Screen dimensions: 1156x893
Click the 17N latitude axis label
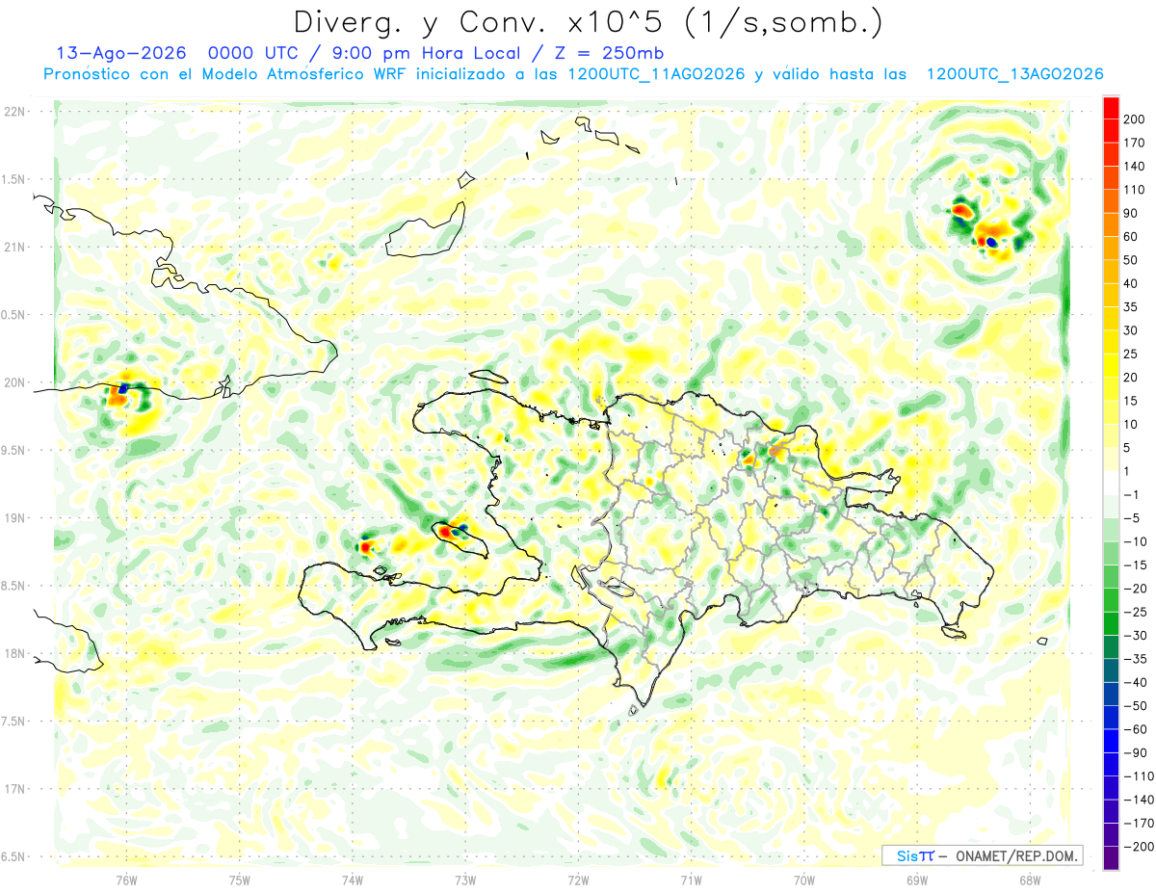coord(14,789)
